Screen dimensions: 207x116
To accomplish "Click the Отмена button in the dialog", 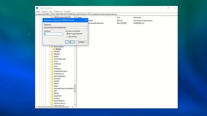I will pos(81,42).
